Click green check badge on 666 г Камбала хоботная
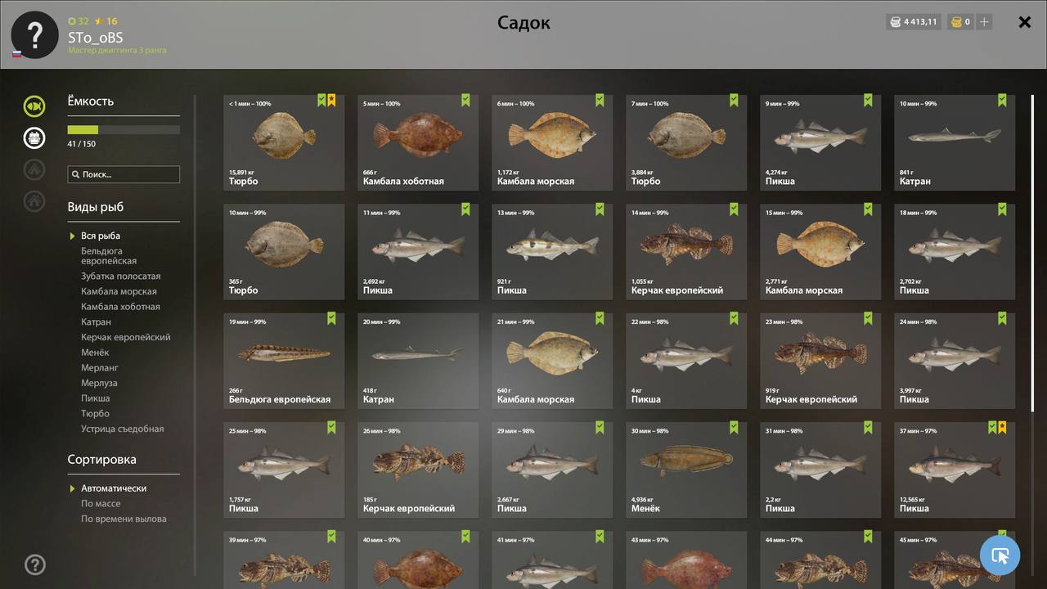This screenshot has height=589, width=1047. tap(465, 100)
